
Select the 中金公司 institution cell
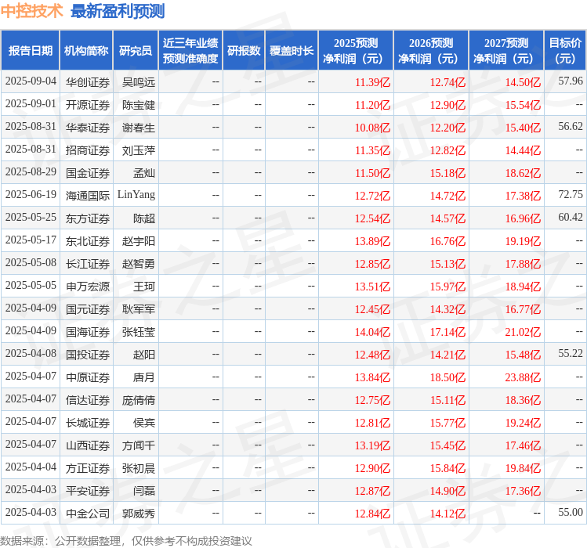[x=88, y=514]
